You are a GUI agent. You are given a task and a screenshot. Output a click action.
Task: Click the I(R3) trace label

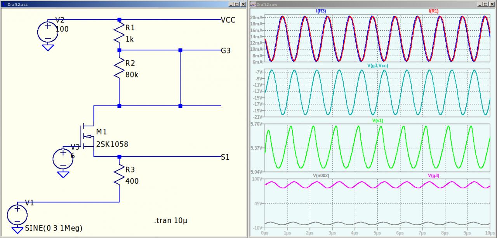(x=321, y=11)
